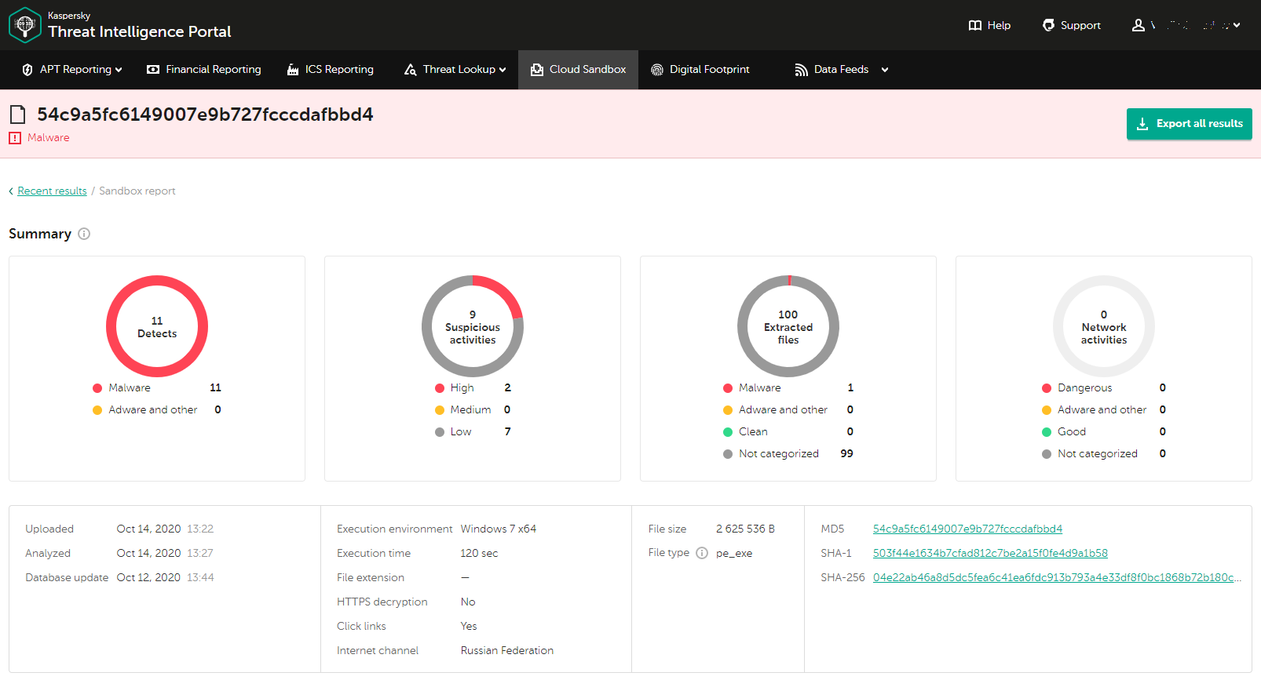Image resolution: width=1261 pixels, height=680 pixels.
Task: Click the yellow Adware dot under Detects
Action: pos(97,410)
